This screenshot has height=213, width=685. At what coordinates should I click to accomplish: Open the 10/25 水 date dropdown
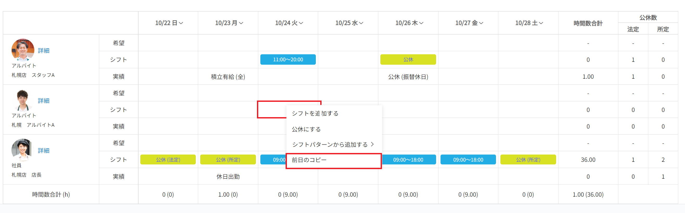click(349, 23)
